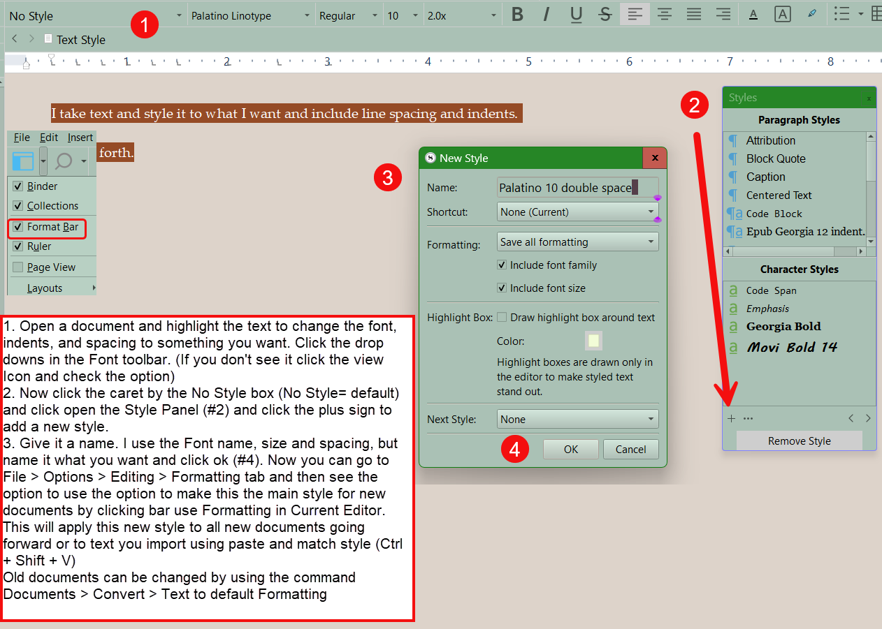
Task: Open the list bullets tool
Action: pos(842,15)
